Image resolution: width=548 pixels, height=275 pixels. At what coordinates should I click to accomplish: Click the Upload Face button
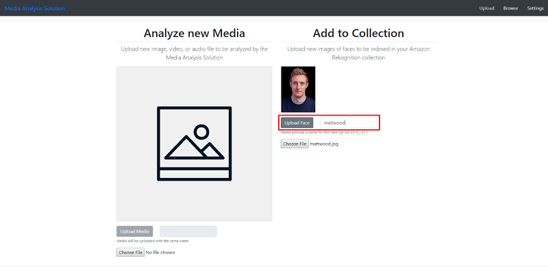(297, 123)
